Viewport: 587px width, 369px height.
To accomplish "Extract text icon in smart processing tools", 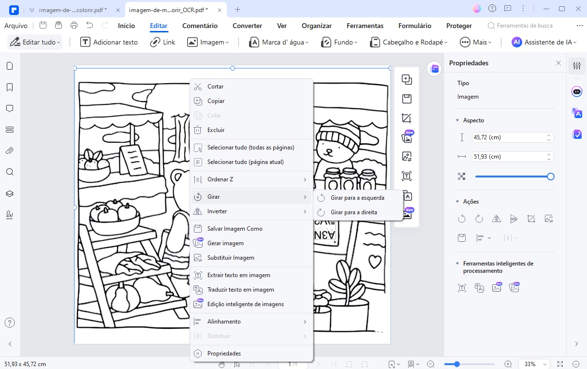I will 462,288.
